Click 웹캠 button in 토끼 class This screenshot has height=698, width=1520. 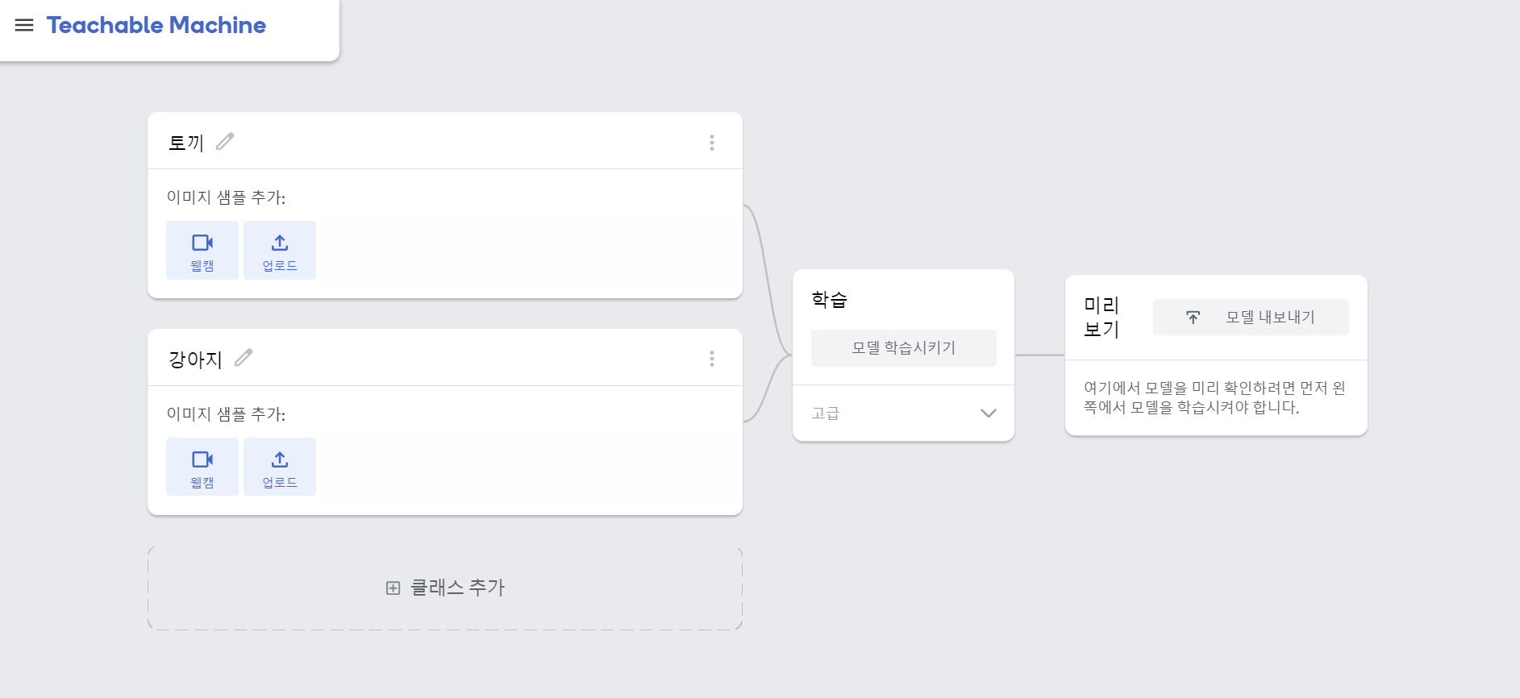(202, 251)
